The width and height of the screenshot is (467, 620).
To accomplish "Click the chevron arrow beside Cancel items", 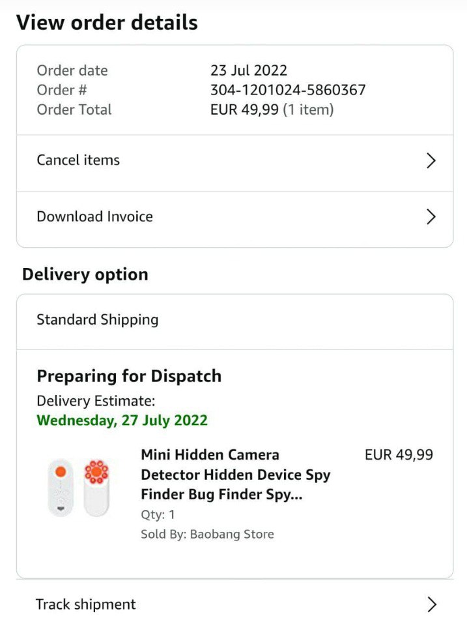I will click(x=430, y=160).
